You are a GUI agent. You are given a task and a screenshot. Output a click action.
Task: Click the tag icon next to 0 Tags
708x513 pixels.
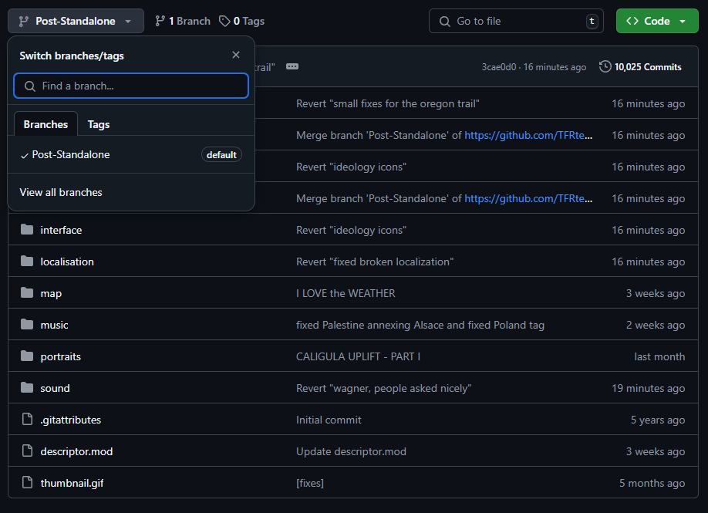coord(224,22)
